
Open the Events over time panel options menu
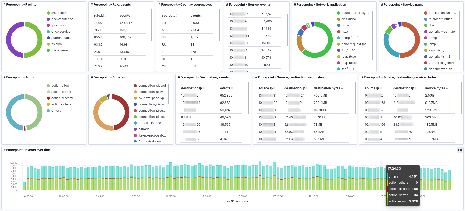pos(460,150)
